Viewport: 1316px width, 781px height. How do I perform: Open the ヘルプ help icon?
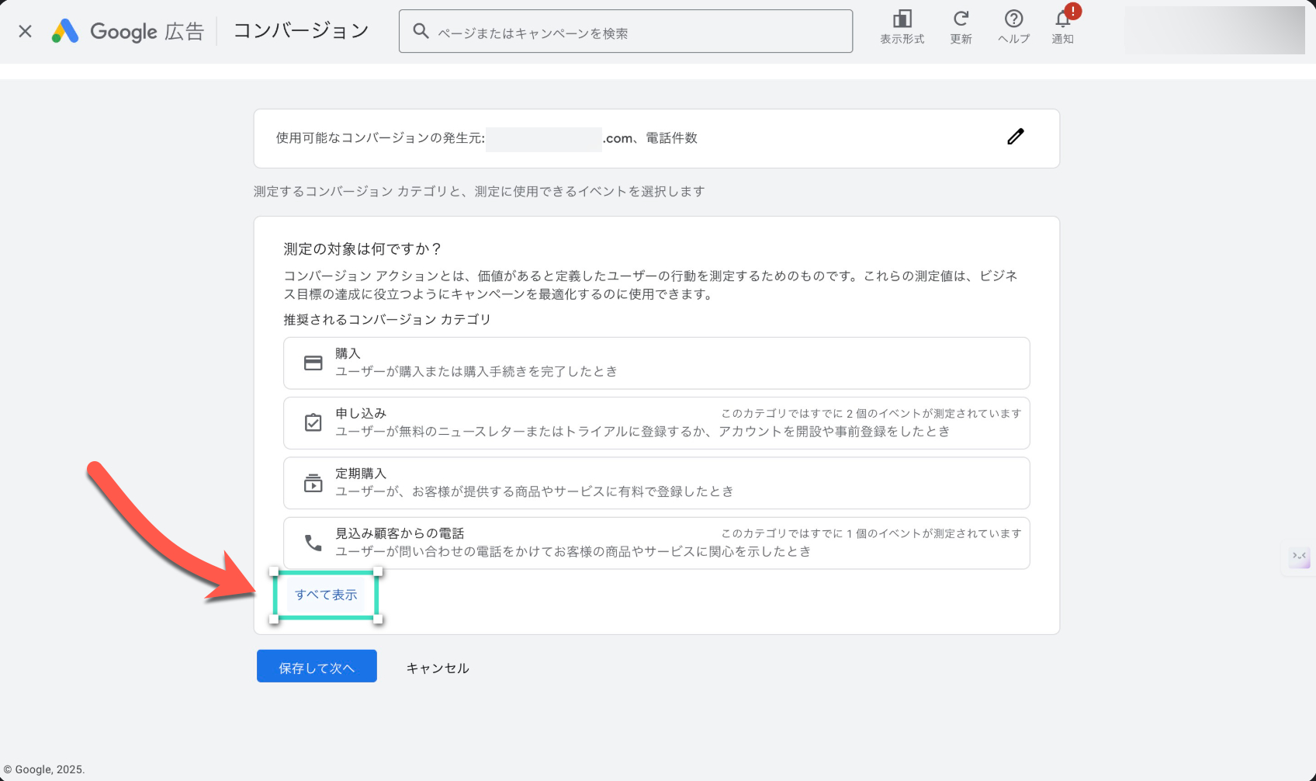pyautogui.click(x=1013, y=25)
